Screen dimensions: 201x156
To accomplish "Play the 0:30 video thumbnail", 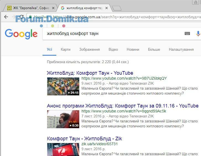I will click(63, 119).
